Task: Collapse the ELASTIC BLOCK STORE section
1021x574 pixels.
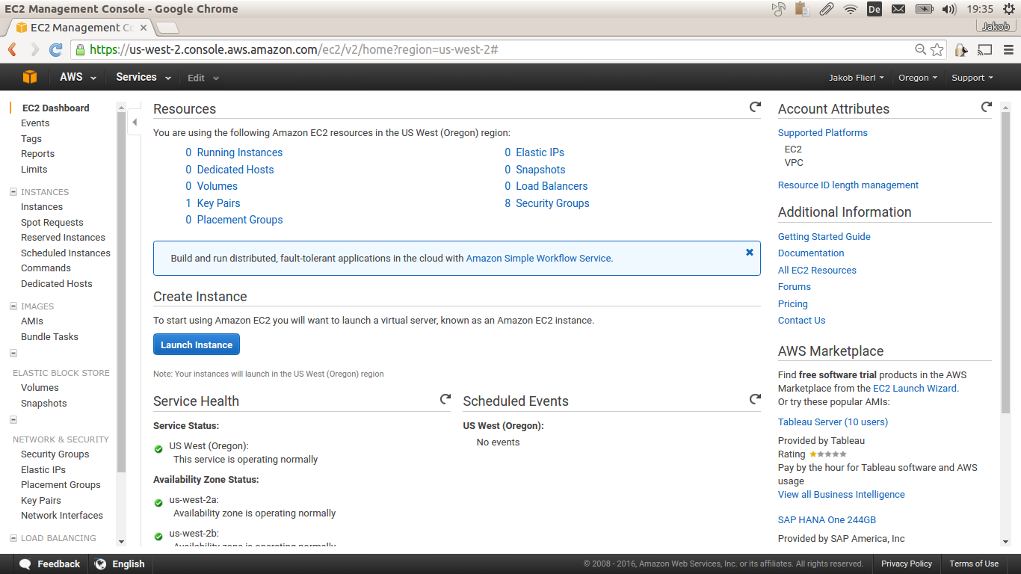Action: pos(13,354)
